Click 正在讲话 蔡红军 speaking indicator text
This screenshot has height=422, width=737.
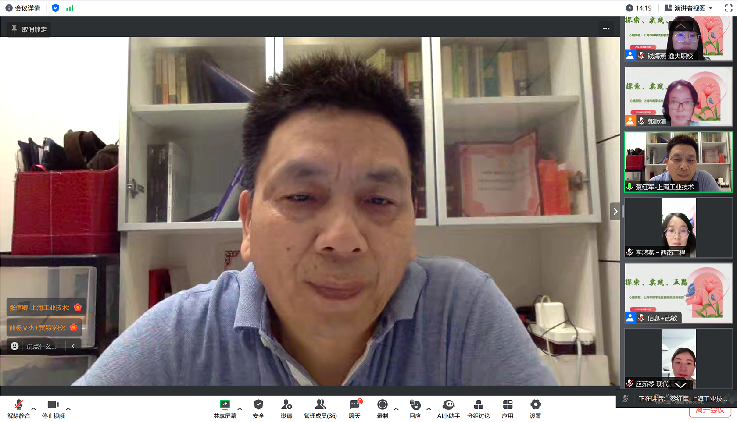click(683, 398)
